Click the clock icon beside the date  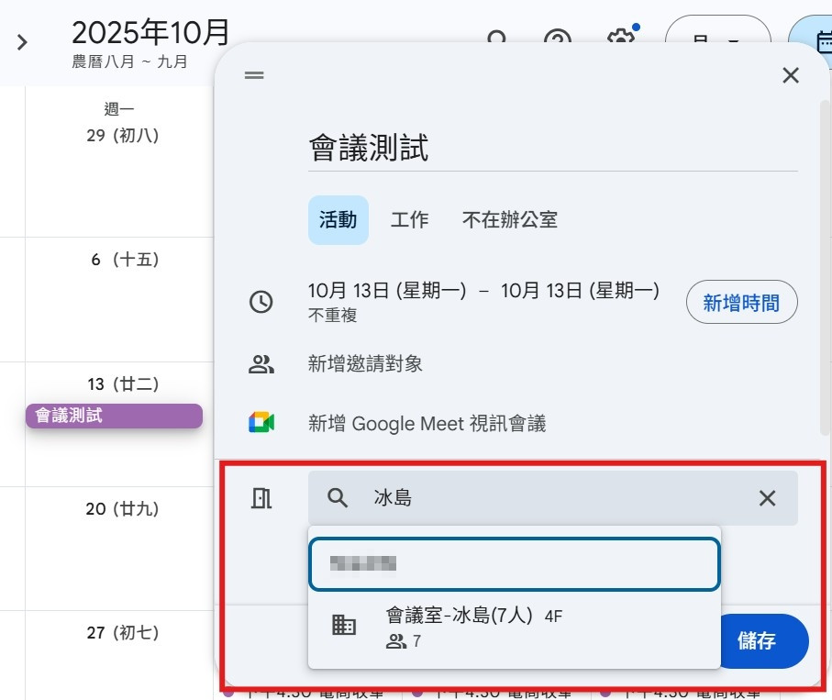pyautogui.click(x=261, y=302)
